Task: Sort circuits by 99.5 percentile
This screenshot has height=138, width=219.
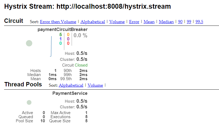Action: click(199, 22)
